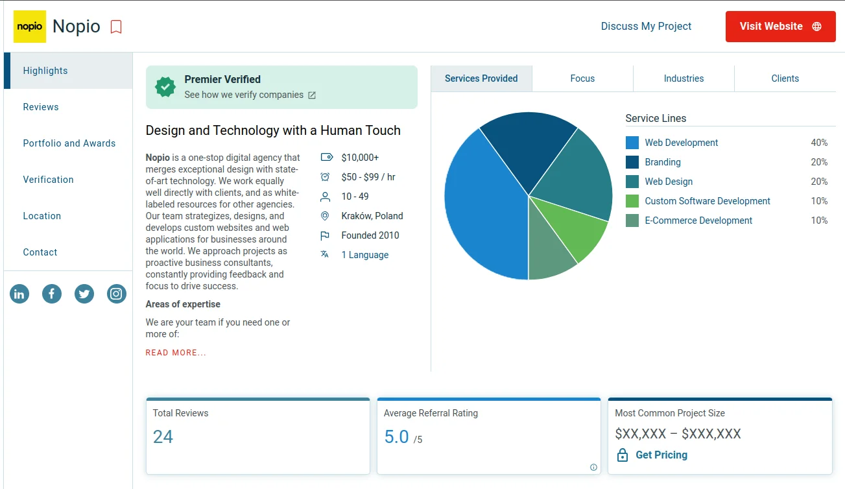
Task: Click Discuss My Project link
Action: (646, 27)
